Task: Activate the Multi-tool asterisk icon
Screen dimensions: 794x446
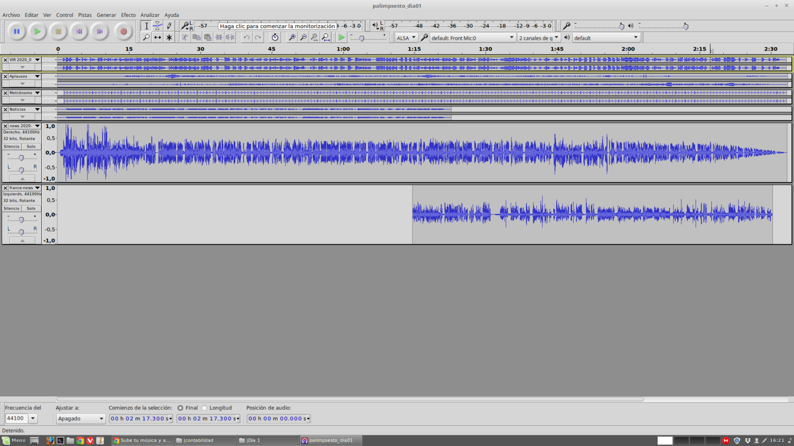Action: click(169, 38)
